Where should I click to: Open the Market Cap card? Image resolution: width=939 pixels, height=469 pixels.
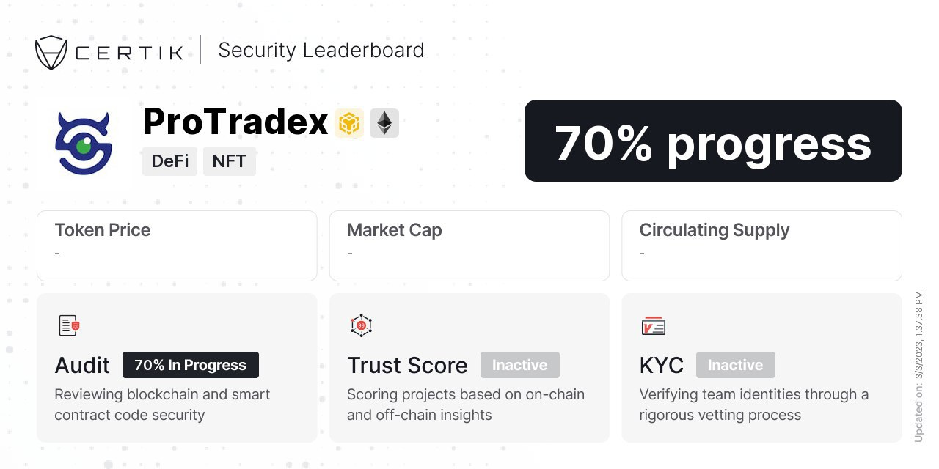click(x=469, y=246)
